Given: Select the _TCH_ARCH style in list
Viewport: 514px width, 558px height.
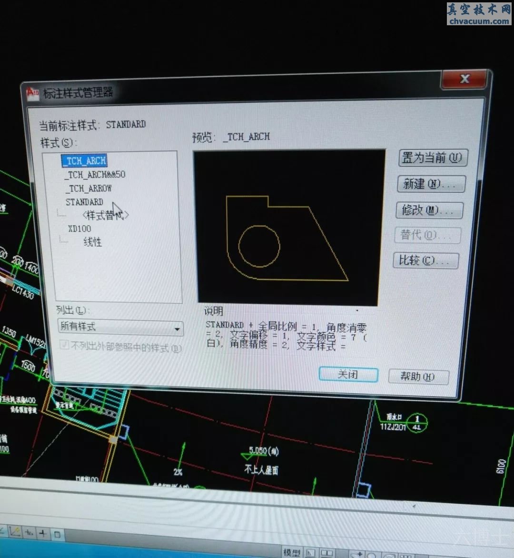Looking at the screenshot, I should [85, 161].
